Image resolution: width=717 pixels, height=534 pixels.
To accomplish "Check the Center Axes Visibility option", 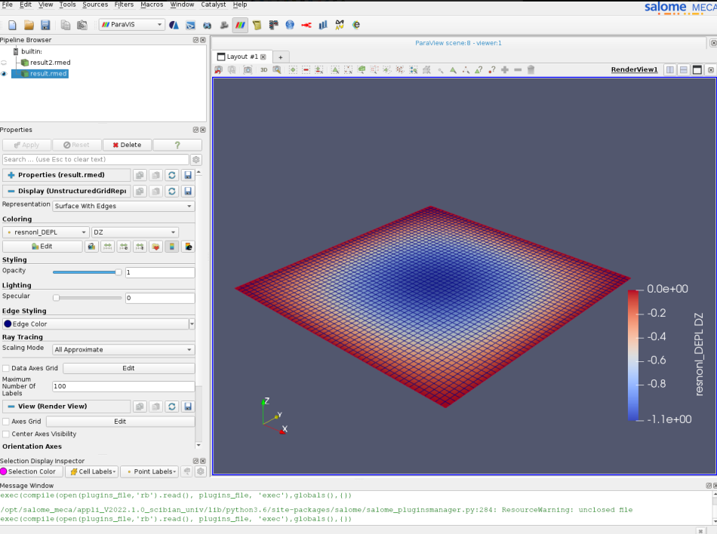I will point(6,434).
